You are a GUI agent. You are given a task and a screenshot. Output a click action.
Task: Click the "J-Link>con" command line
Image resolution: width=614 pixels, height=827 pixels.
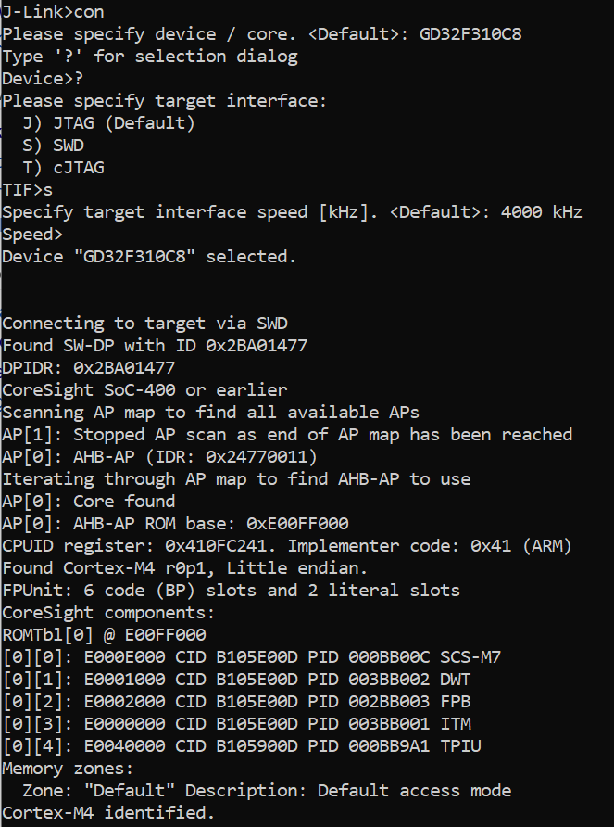(52, 12)
